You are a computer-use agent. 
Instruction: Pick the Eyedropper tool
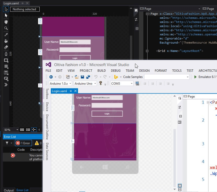(6, 35)
